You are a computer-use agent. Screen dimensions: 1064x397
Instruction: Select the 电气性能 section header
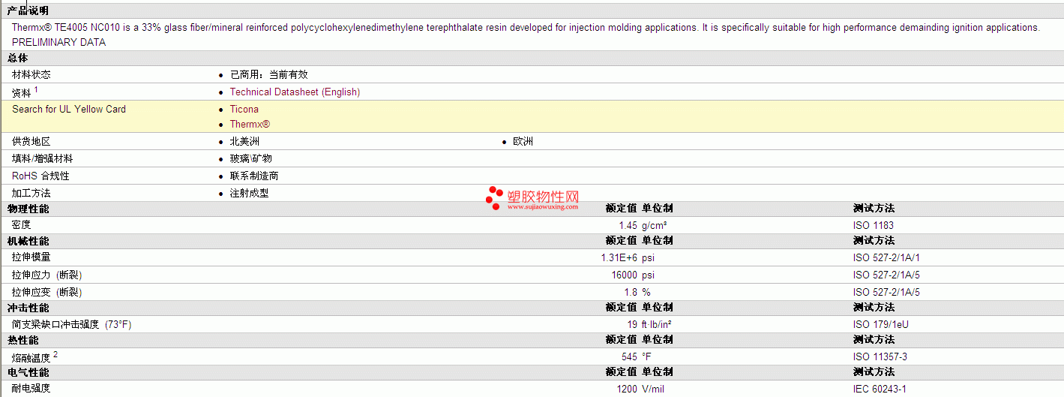tap(28, 372)
